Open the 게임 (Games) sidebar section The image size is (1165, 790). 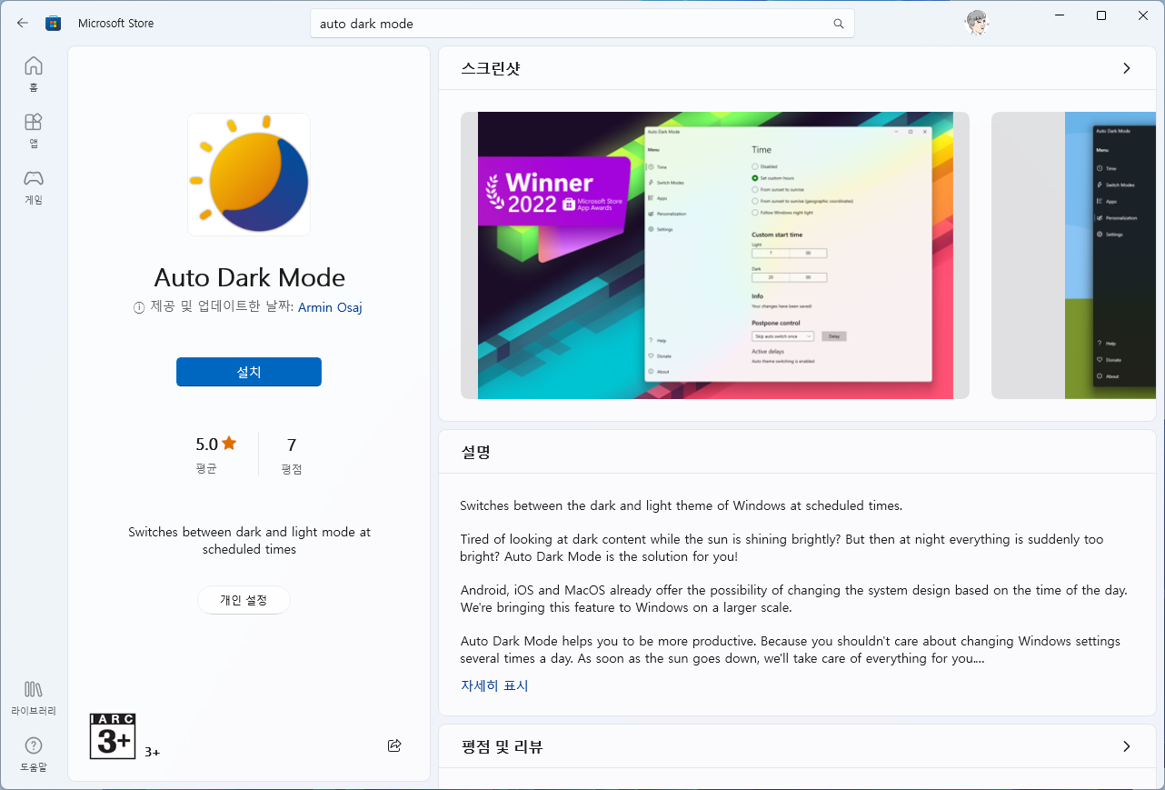pyautogui.click(x=34, y=187)
